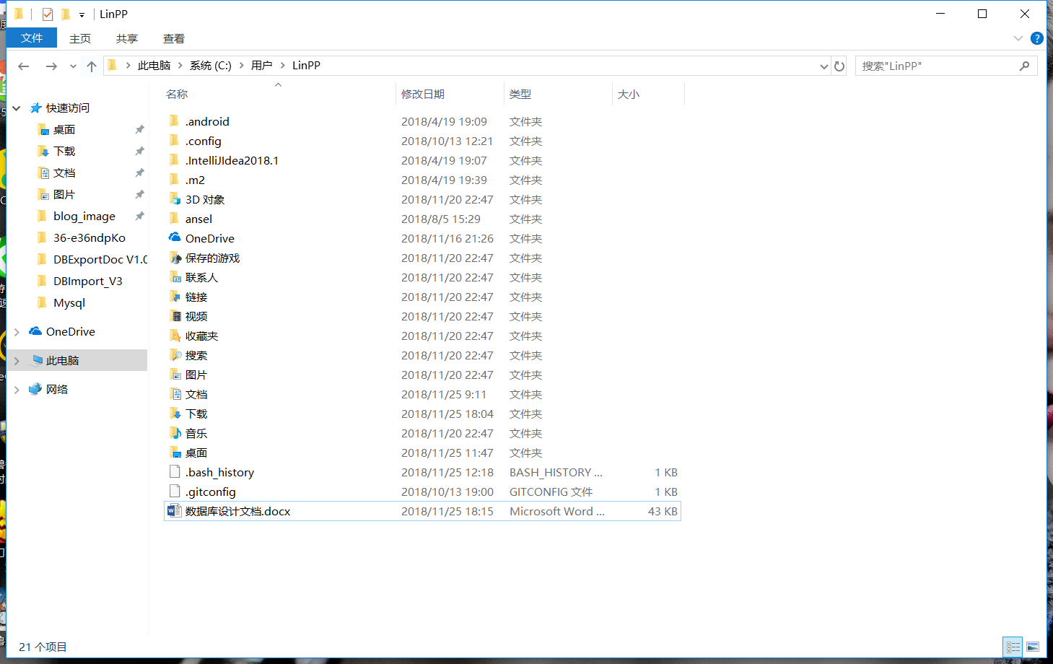Click the Properties quick access checkmark icon
The height and width of the screenshot is (664, 1053).
point(48,14)
